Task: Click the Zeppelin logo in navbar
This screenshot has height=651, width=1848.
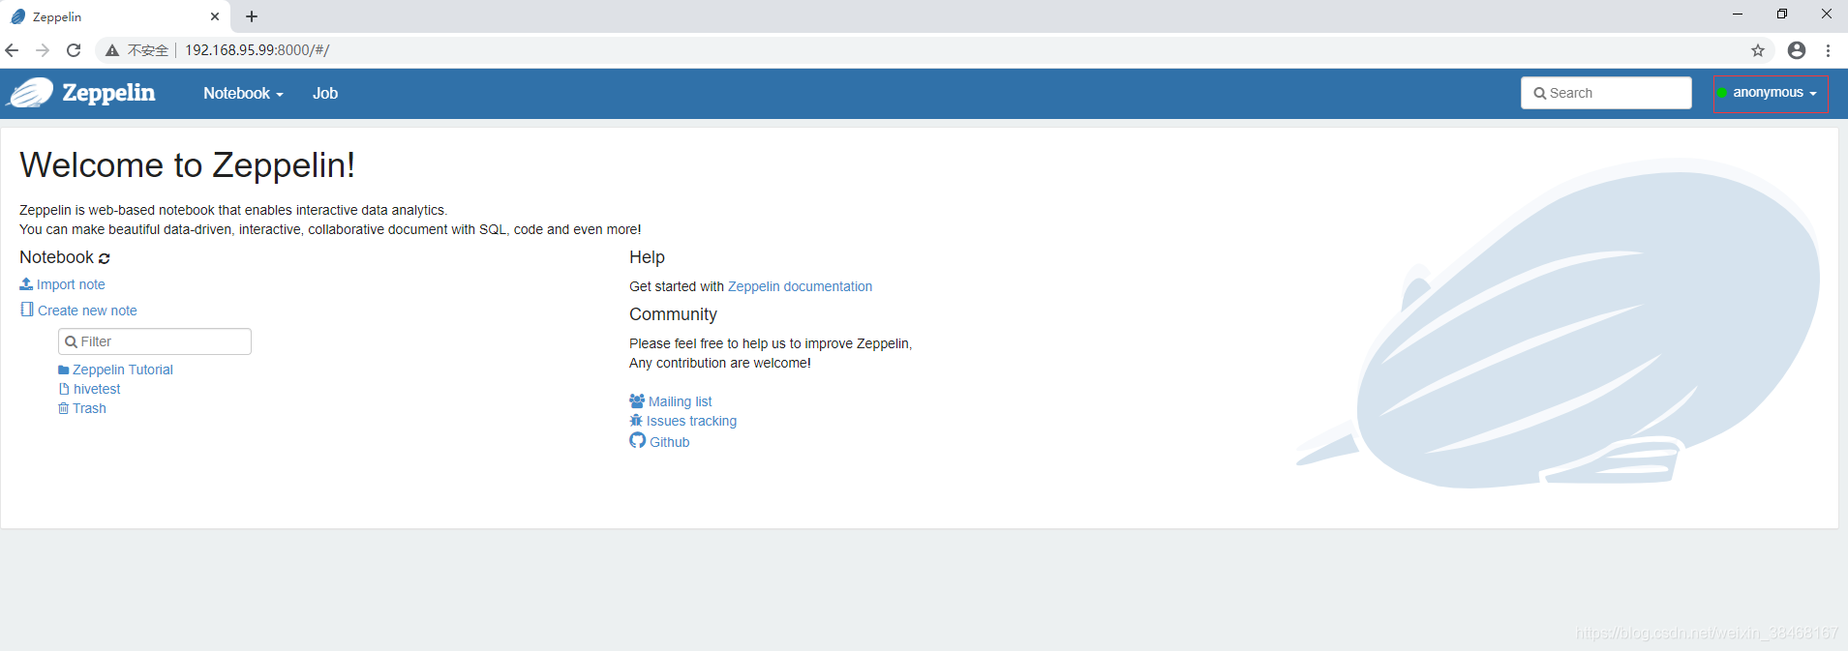Action: point(81,93)
